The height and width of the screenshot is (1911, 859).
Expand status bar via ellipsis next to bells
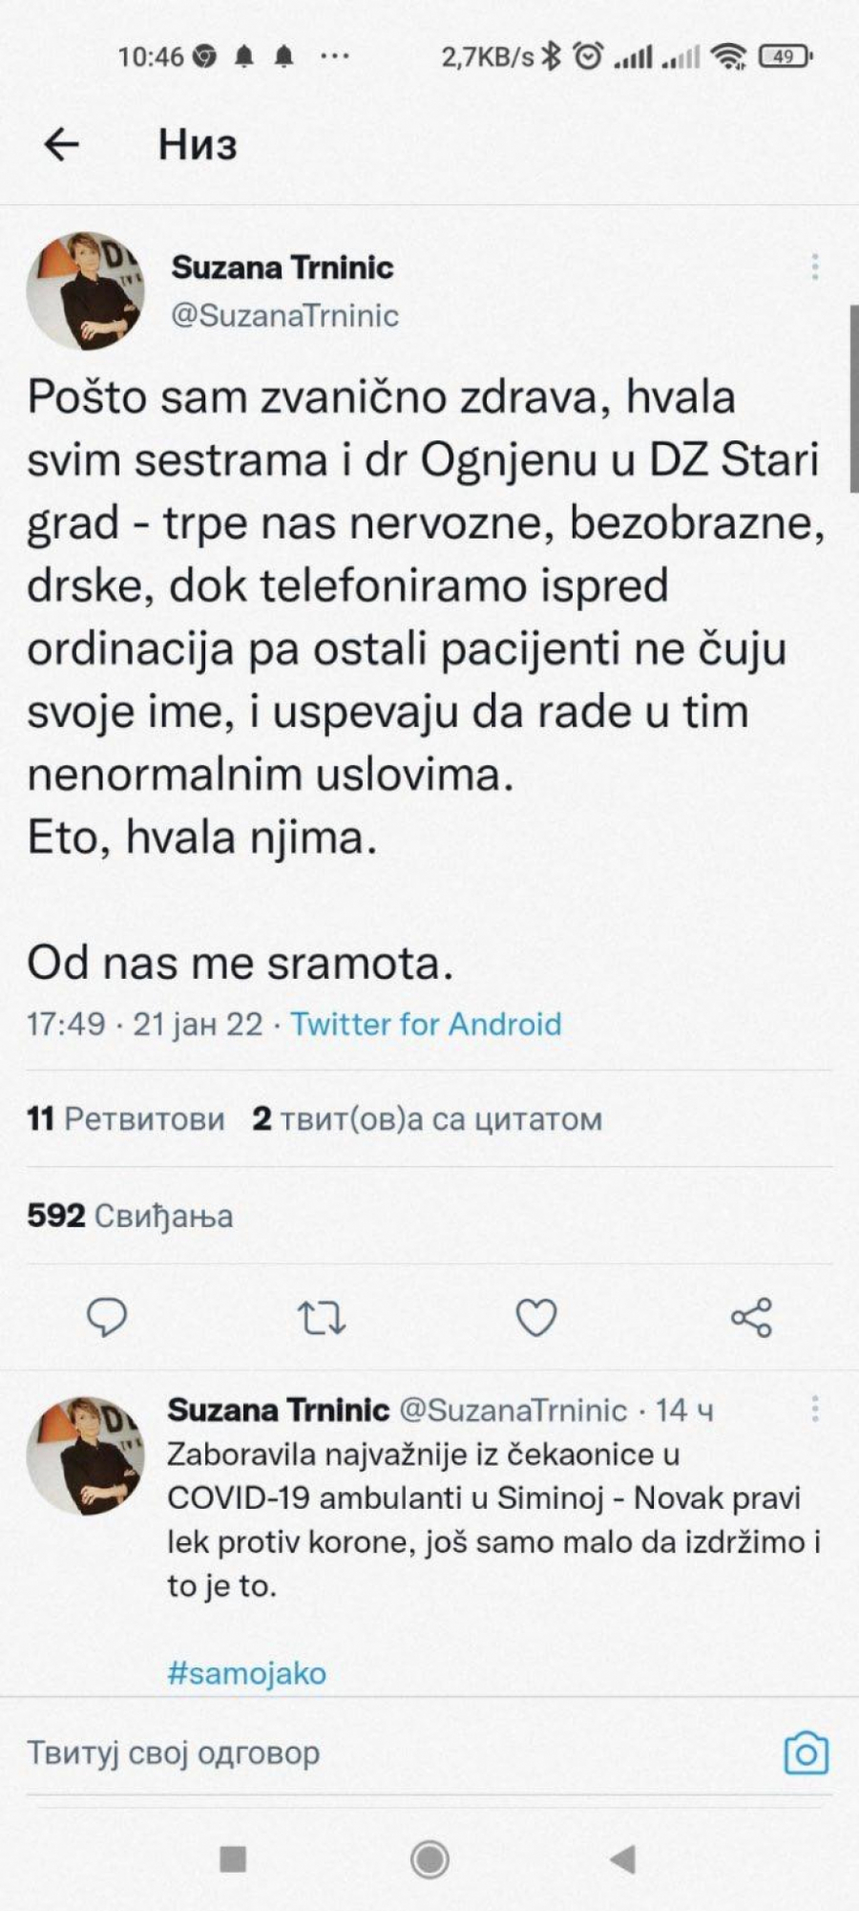[x=334, y=57]
